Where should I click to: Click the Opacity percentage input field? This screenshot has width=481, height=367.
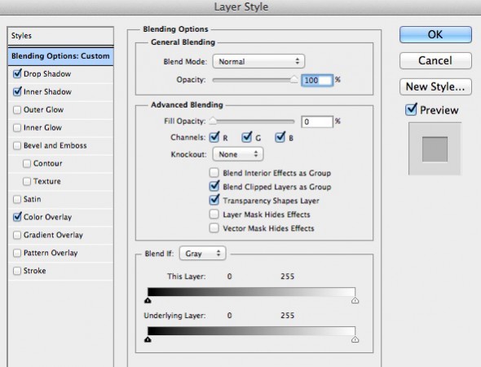(317, 81)
